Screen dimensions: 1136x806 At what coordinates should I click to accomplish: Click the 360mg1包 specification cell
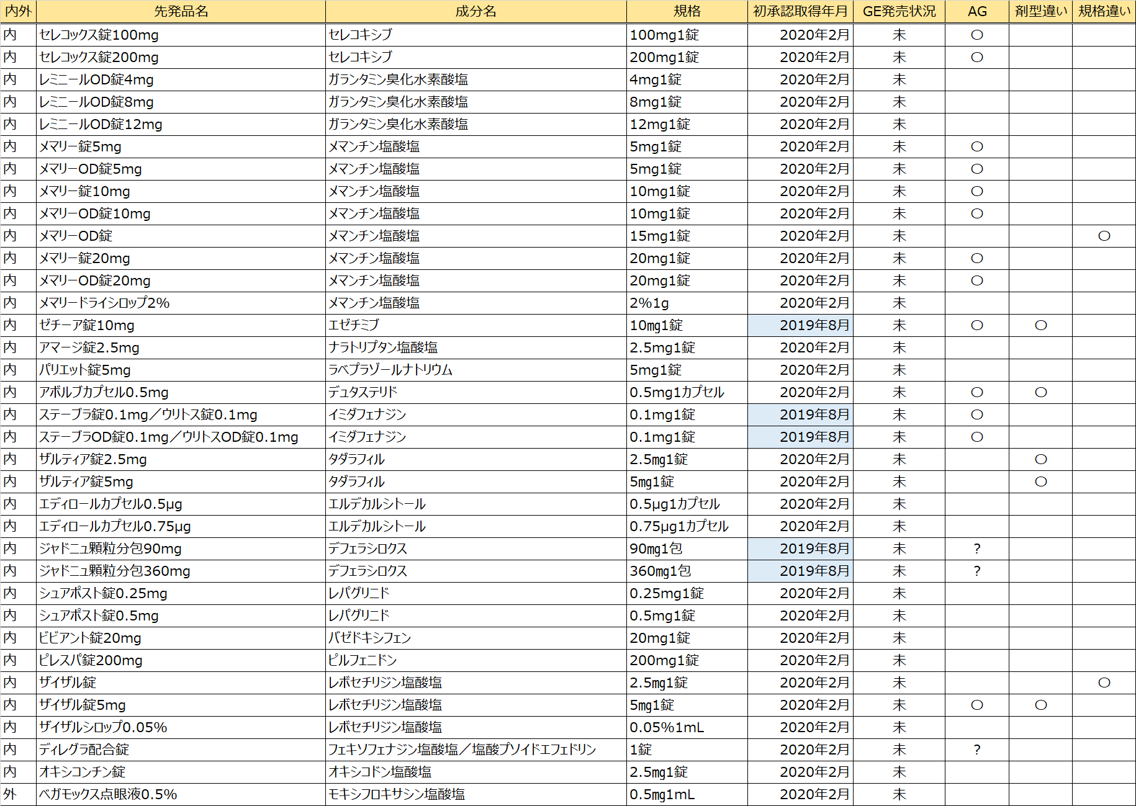pos(687,571)
